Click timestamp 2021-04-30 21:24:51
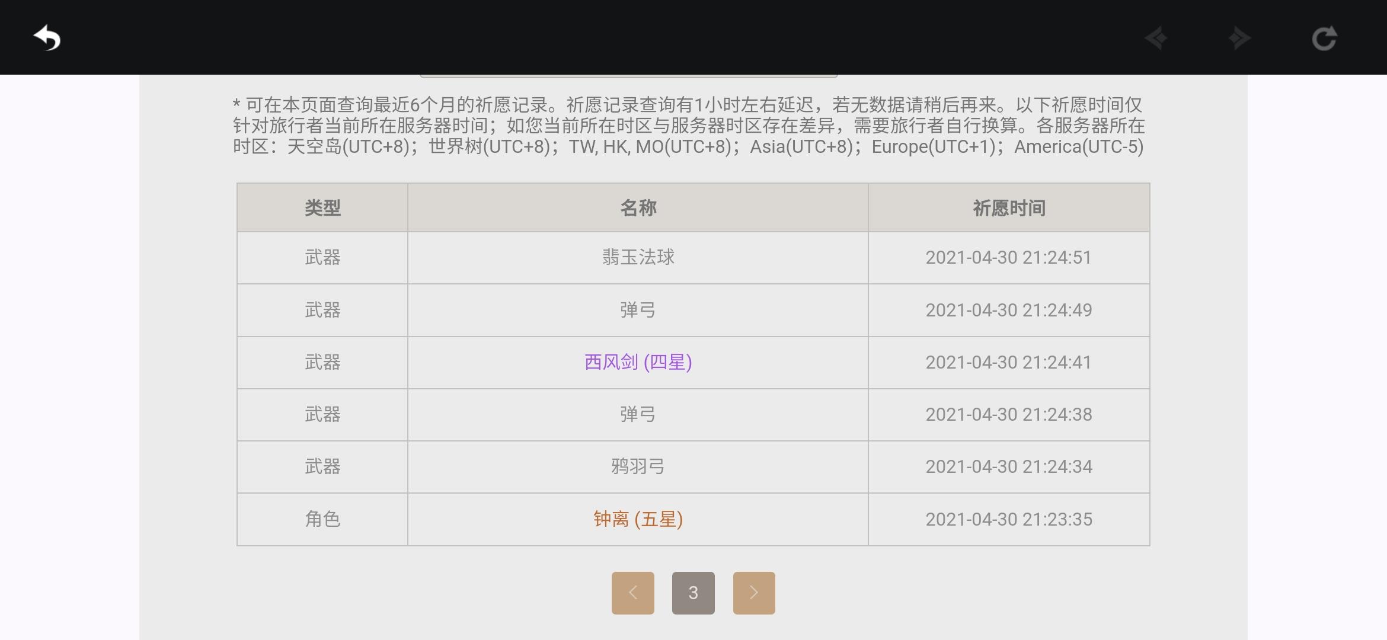 [1009, 257]
